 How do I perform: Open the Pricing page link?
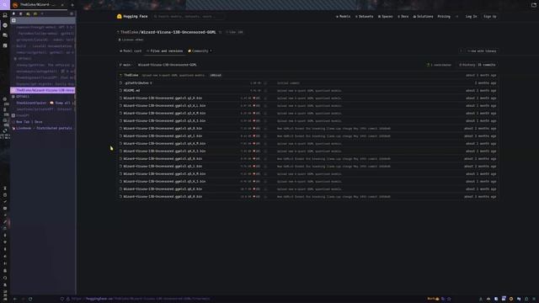444,17
